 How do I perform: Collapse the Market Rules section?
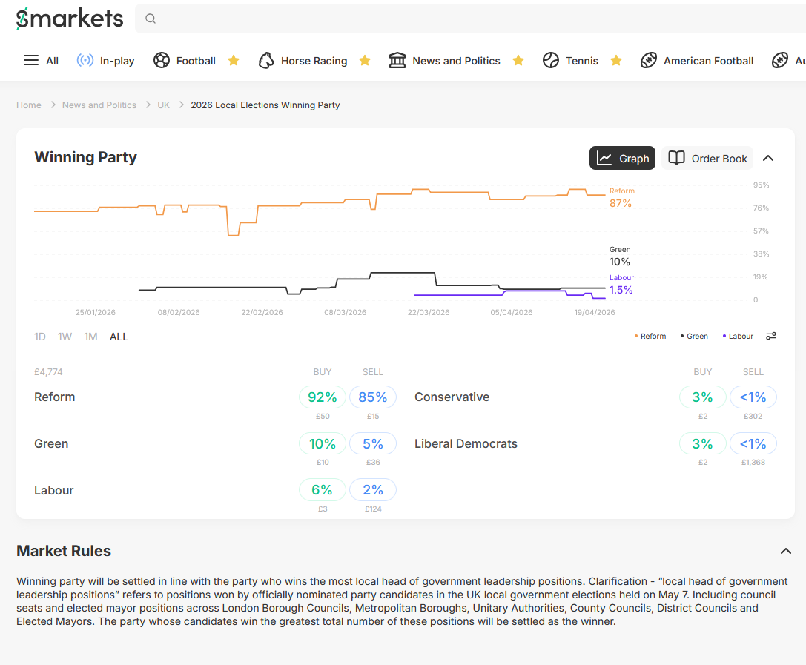click(786, 551)
